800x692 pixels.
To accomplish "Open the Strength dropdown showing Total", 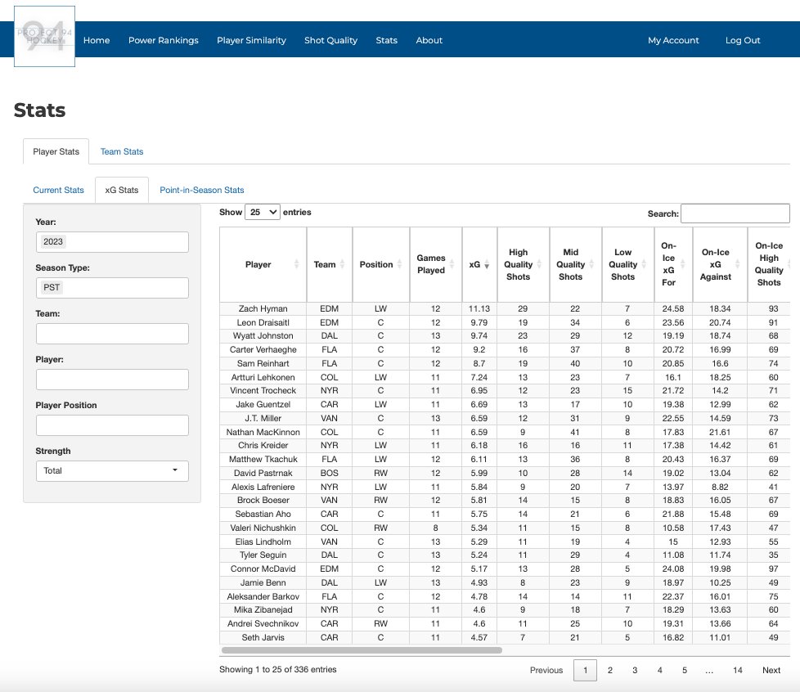I will click(112, 471).
